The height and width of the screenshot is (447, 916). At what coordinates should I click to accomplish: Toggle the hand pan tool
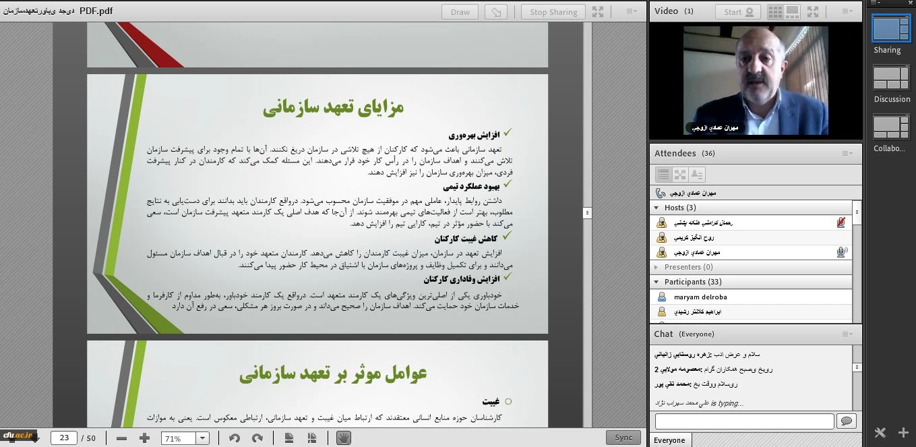(344, 438)
